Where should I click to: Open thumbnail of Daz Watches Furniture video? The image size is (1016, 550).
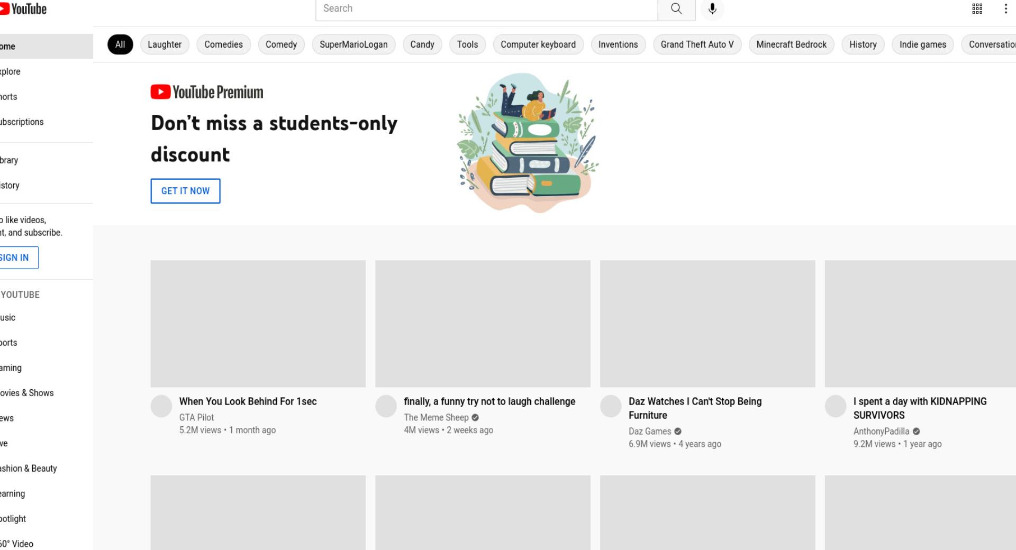click(707, 324)
